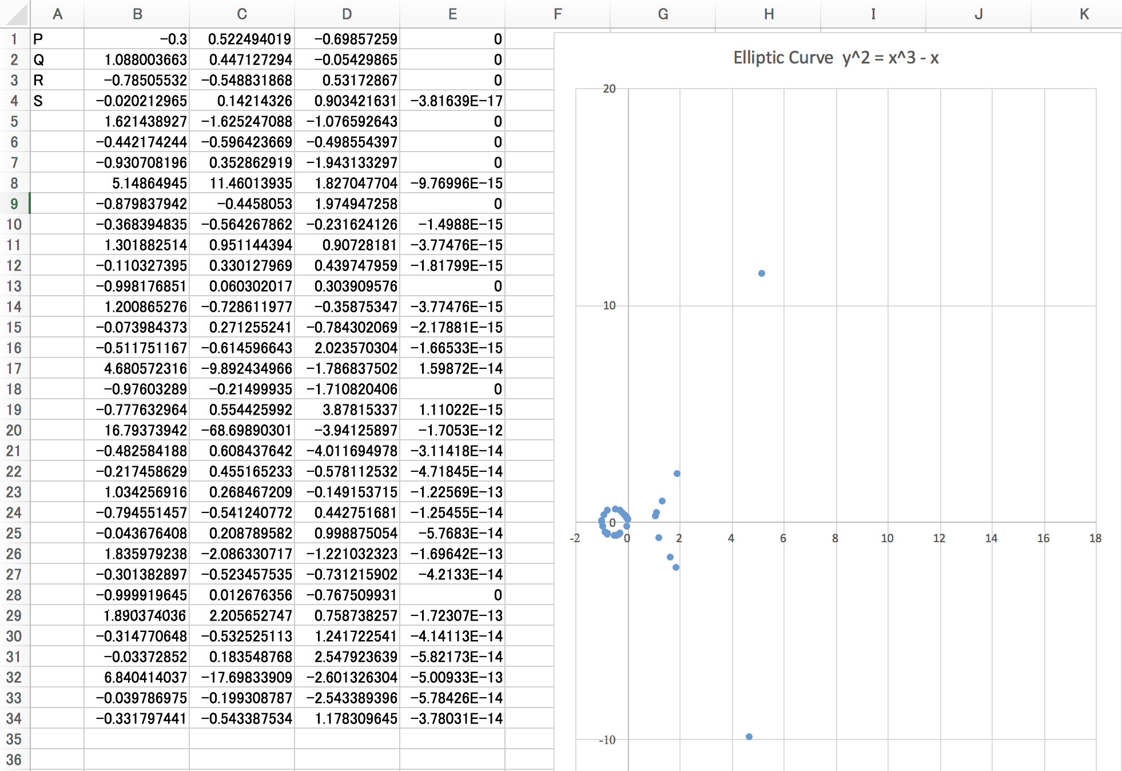Select column H header
The height and width of the screenshot is (771, 1122).
pos(769,14)
